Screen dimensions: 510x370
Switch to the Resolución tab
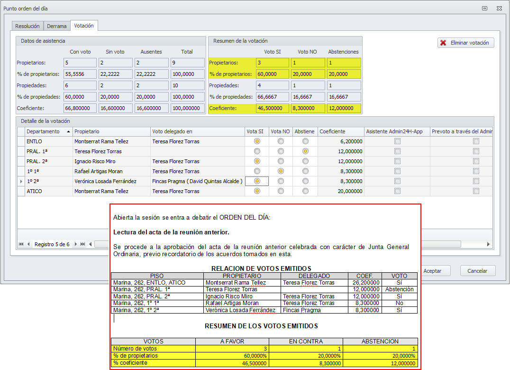[x=27, y=26]
